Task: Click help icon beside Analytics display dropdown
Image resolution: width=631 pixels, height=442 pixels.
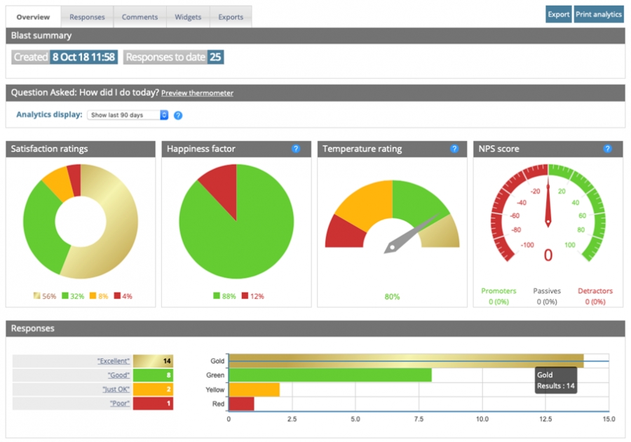Action: pos(178,115)
